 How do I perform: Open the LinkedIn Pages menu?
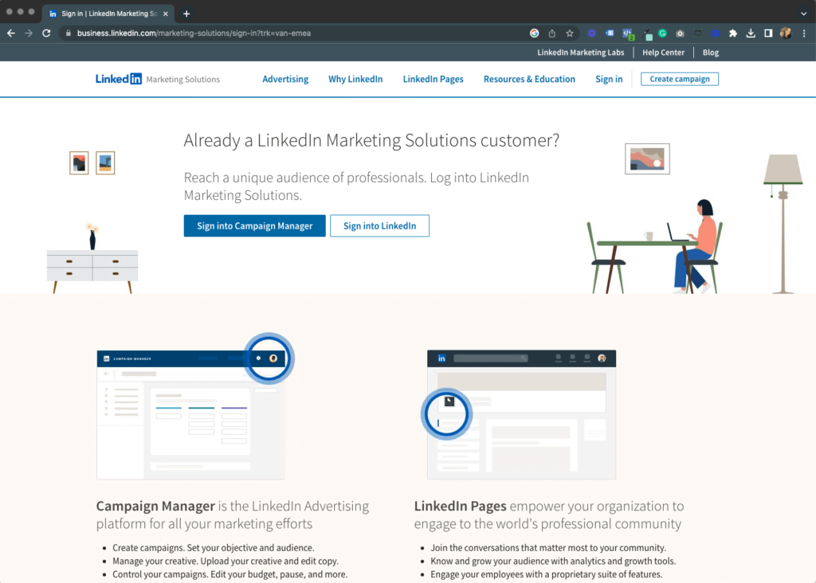pyautogui.click(x=433, y=79)
